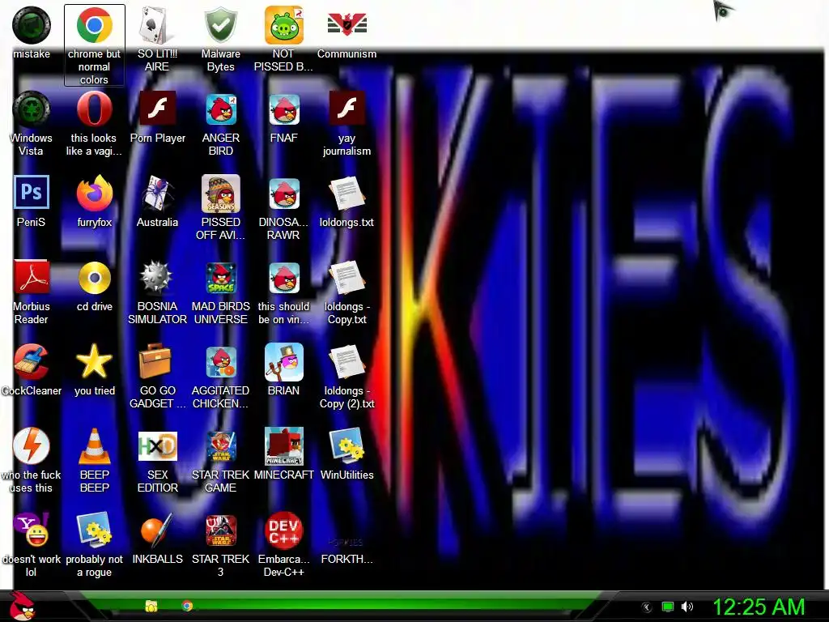The width and height of the screenshot is (829, 622).
Task: Click the Communism desktop icon
Action: (x=346, y=25)
